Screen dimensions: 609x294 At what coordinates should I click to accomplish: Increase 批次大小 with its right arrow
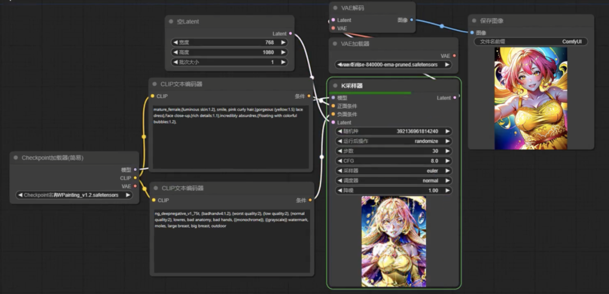[283, 62]
